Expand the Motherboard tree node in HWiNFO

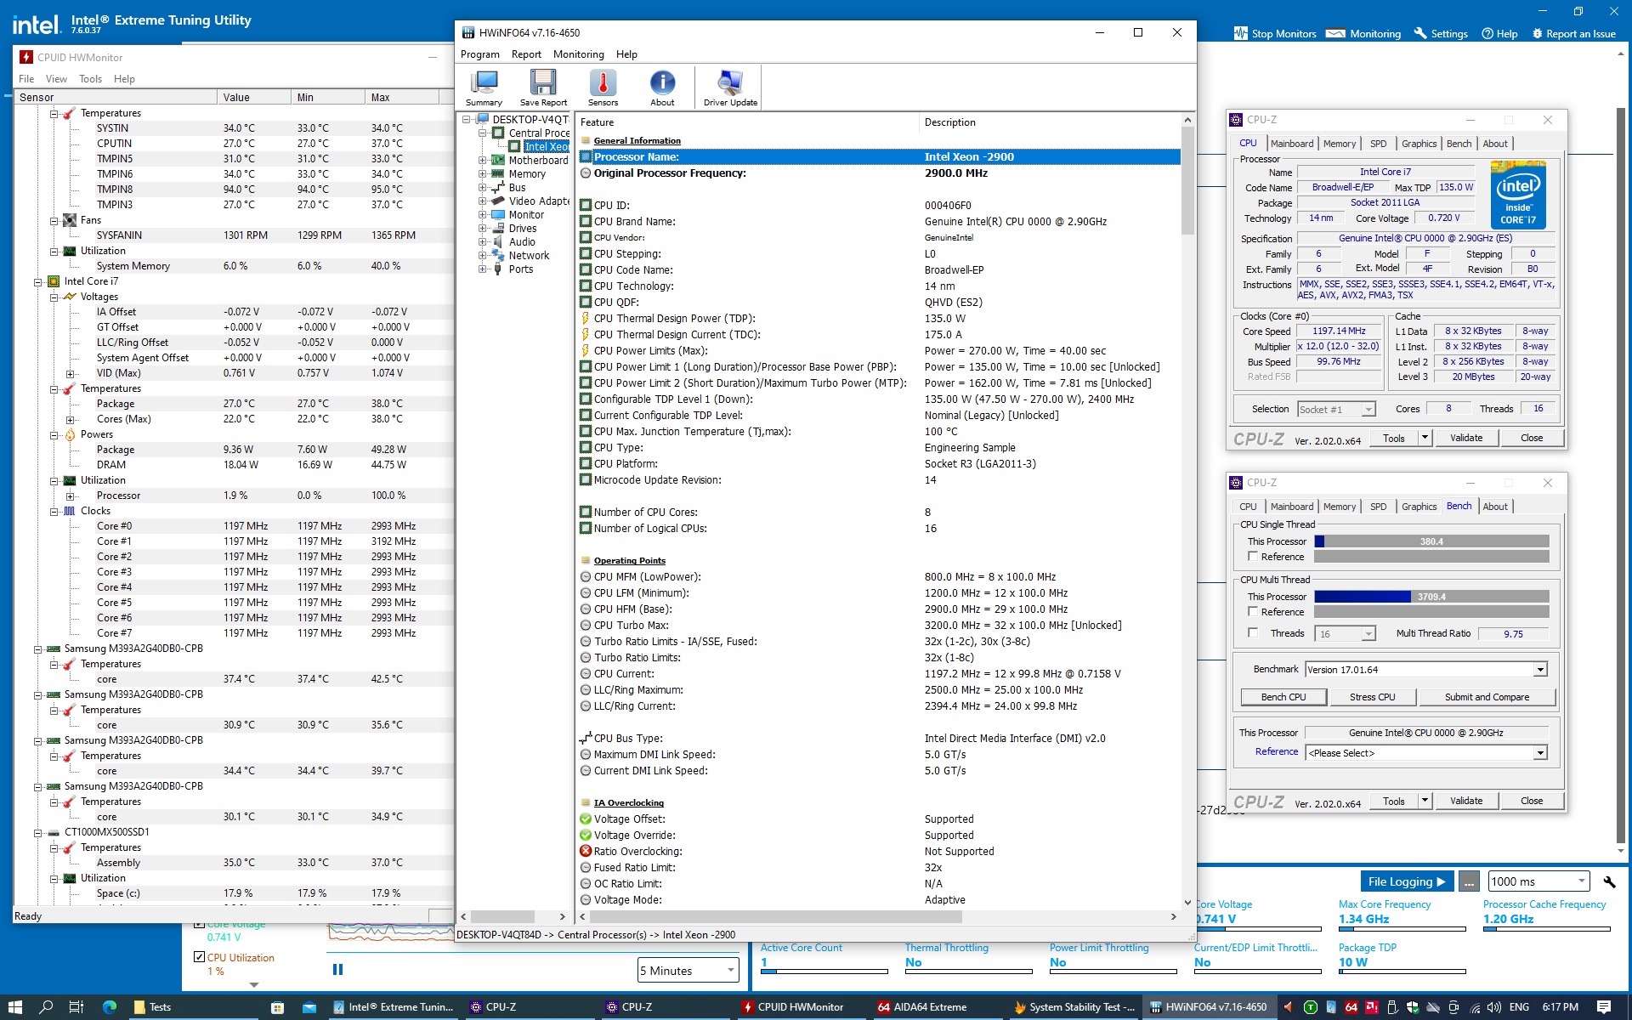(x=483, y=161)
